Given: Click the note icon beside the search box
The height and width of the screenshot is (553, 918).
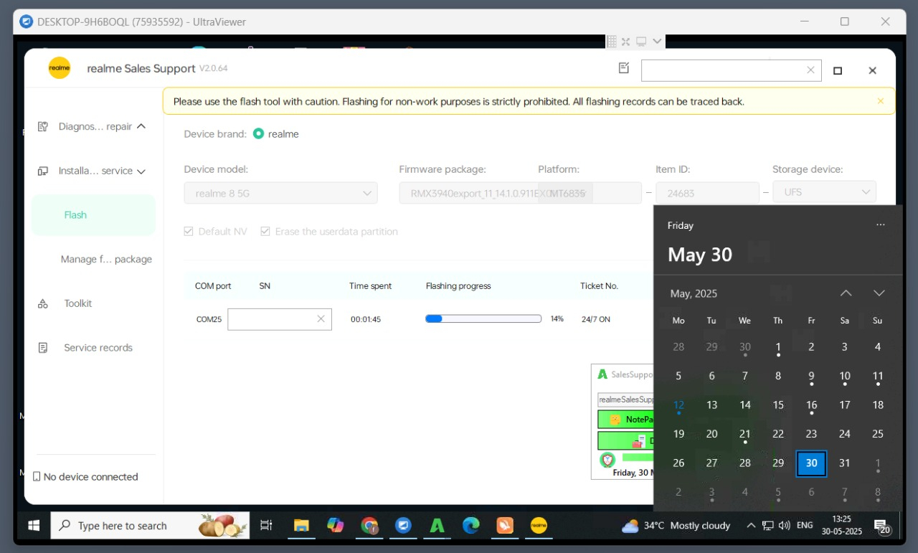Looking at the screenshot, I should (x=623, y=68).
